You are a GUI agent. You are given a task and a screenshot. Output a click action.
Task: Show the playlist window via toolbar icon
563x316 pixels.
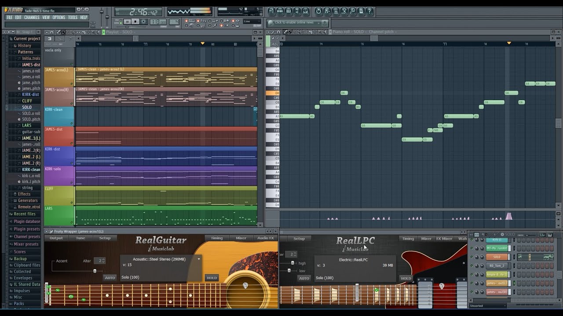[x=271, y=11]
